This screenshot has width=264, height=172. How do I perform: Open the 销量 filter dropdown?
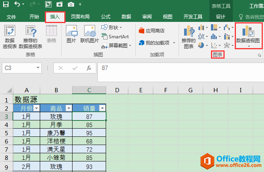click(103, 108)
